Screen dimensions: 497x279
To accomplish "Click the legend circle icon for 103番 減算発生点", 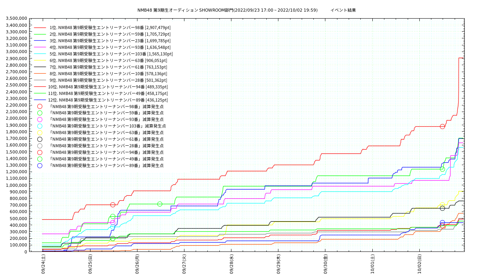I will (40, 126).
